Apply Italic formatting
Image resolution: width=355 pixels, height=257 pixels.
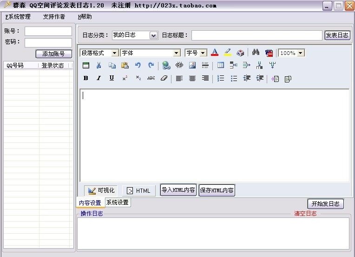pos(99,78)
